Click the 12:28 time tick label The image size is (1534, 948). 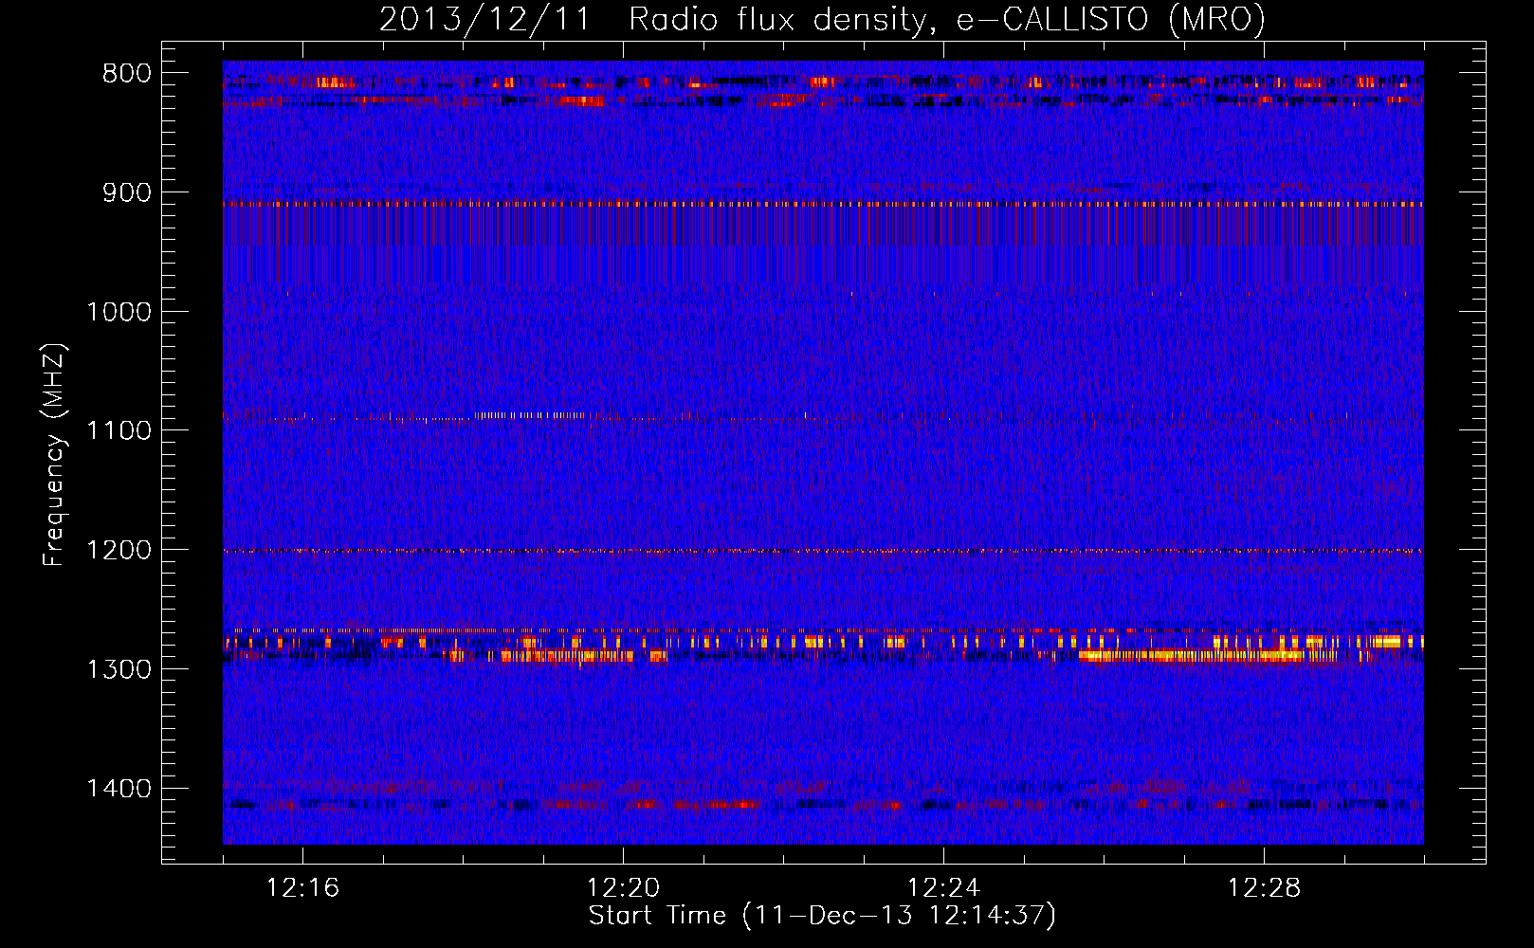1264,888
